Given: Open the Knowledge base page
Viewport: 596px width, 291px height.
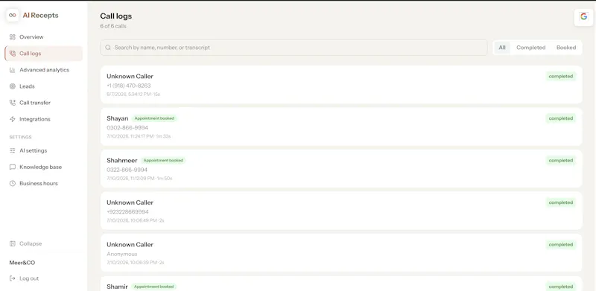Looking at the screenshot, I should pyautogui.click(x=43, y=167).
